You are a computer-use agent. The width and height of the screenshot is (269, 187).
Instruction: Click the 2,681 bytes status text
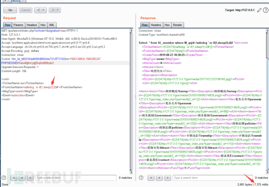tap(245, 185)
